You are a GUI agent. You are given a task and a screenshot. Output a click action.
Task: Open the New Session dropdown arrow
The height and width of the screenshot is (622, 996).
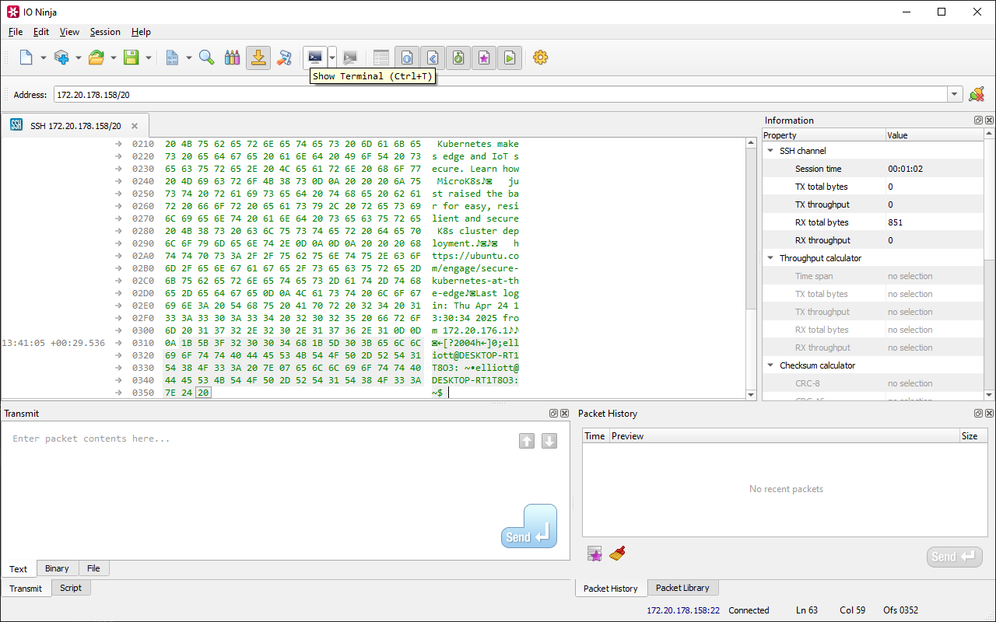43,58
